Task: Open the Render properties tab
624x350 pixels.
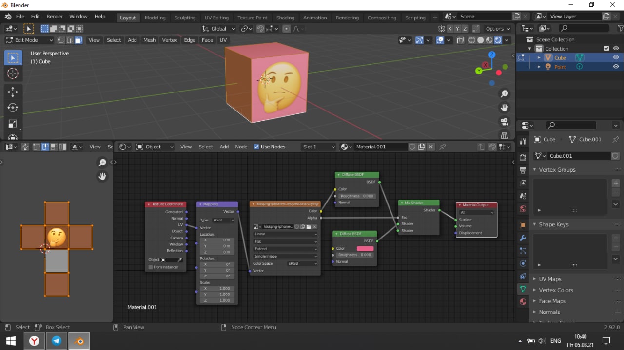Action: click(523, 157)
